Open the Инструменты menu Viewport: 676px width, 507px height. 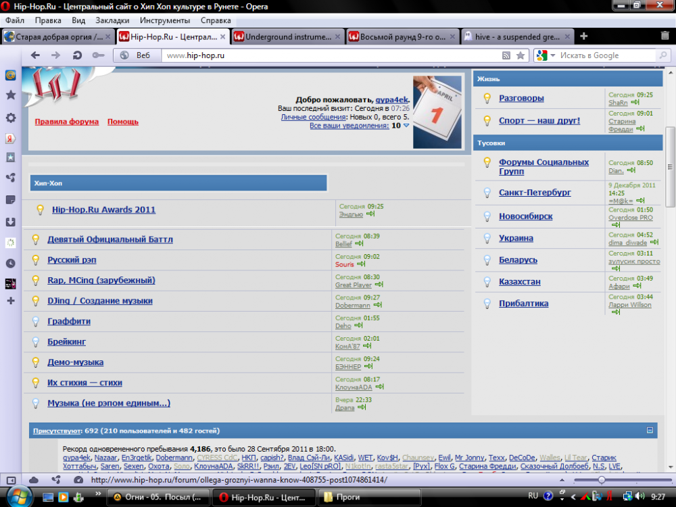[165, 20]
